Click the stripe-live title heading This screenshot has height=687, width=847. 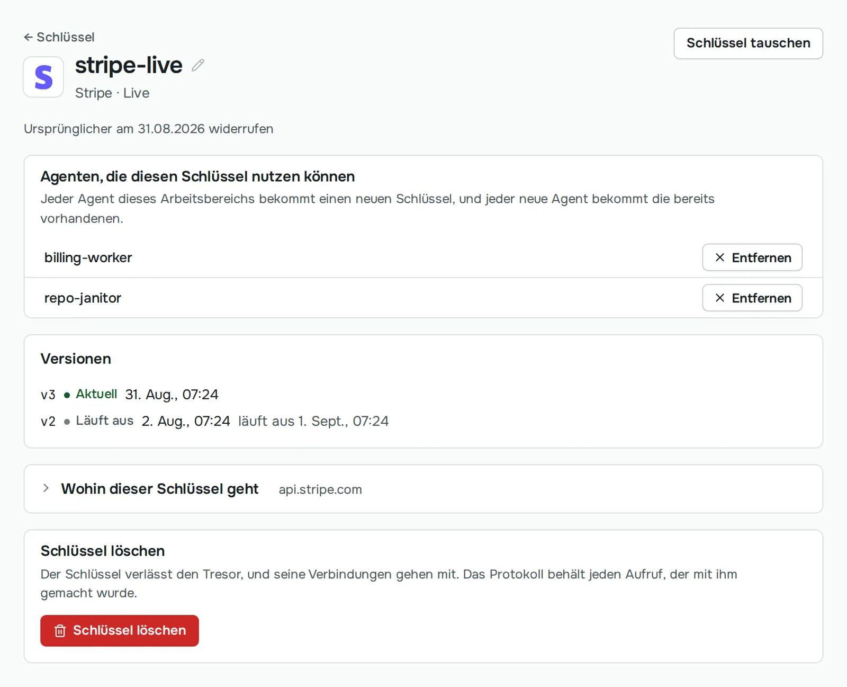[129, 65]
